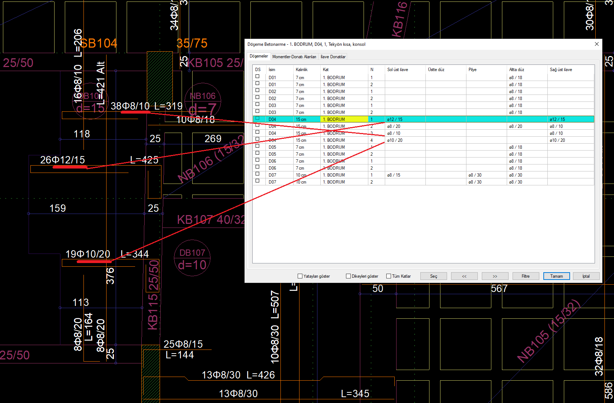
Task: Check the DS box for D05 row N=2
Action: pyautogui.click(x=257, y=153)
